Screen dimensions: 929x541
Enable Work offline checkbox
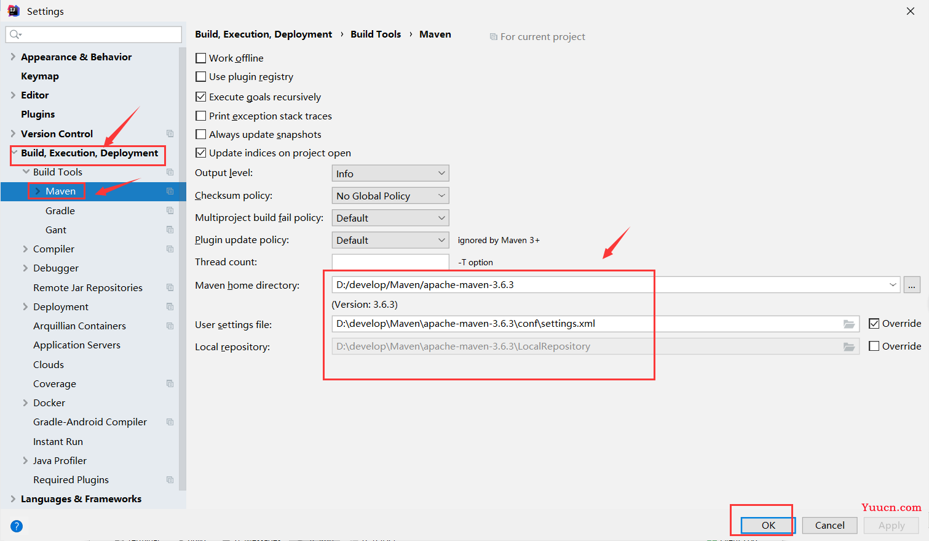pos(200,58)
